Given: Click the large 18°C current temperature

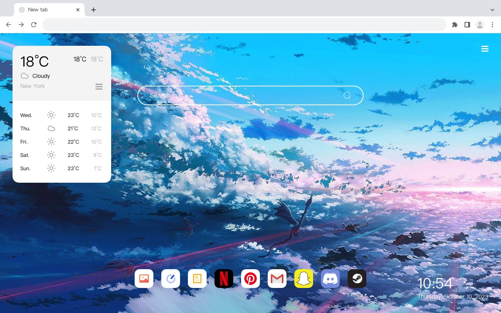Looking at the screenshot, I should (x=34, y=61).
